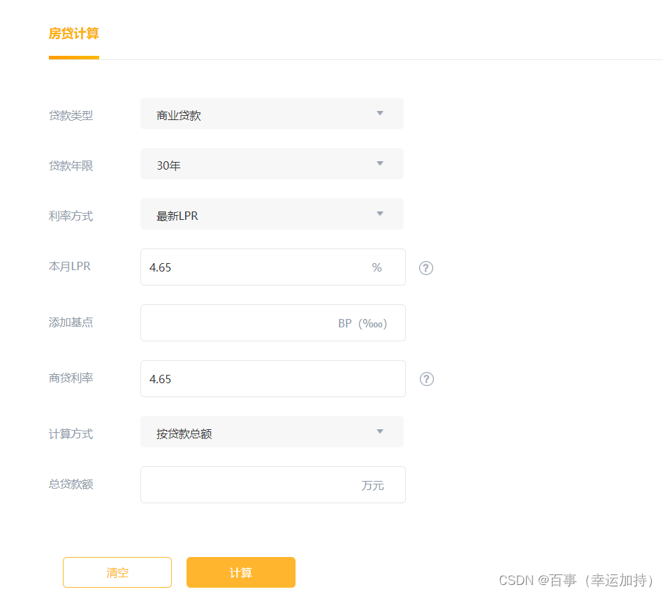Click the 计算方式 label
Image resolution: width=663 pixels, height=594 pixels.
71,434
